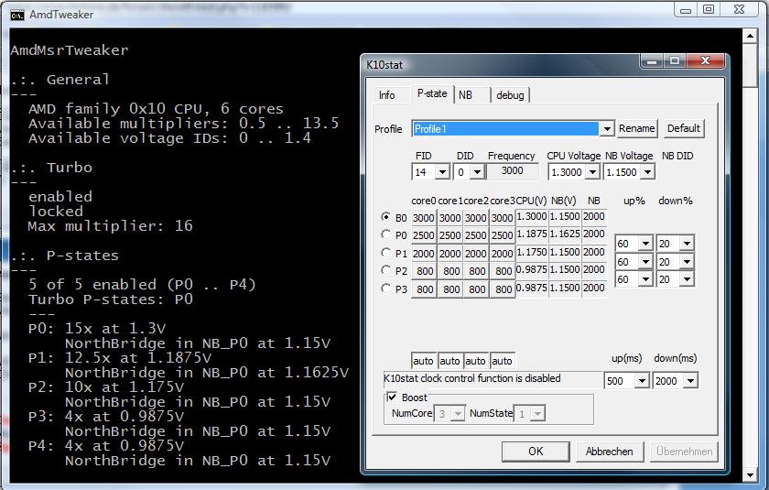Open the up% dropdown in P2 row
This screenshot has height=490, width=769.
pos(645,261)
